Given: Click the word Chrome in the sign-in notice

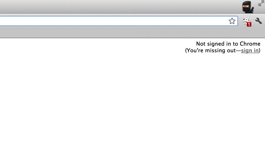Looking at the screenshot, I should coord(250,44).
